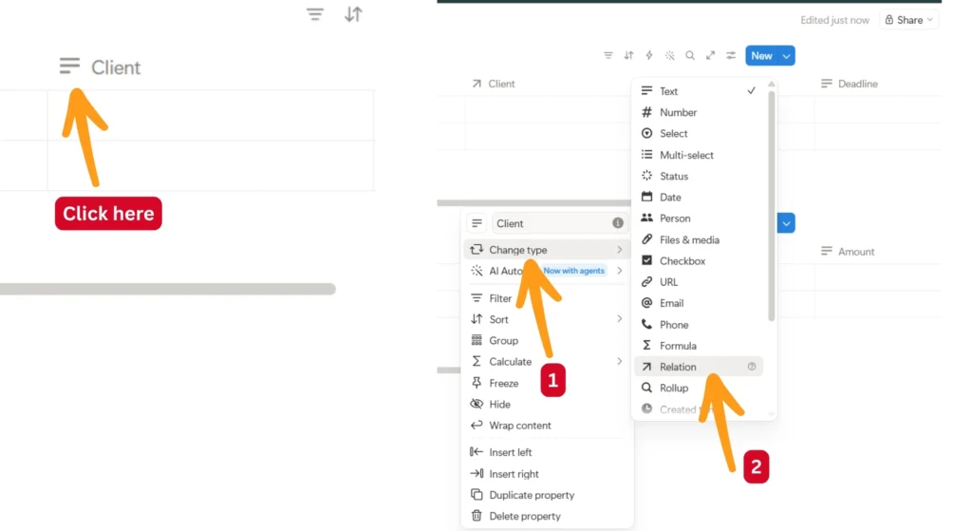Select Filter in property menu

546,298
